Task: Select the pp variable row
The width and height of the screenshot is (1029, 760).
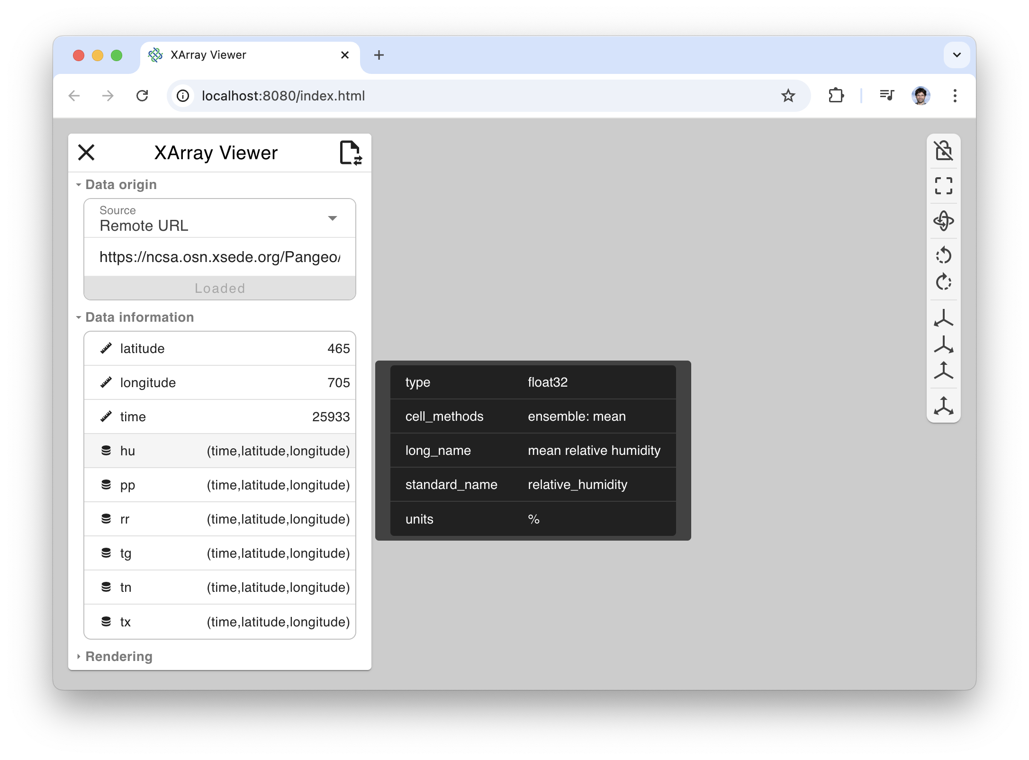Action: click(220, 485)
